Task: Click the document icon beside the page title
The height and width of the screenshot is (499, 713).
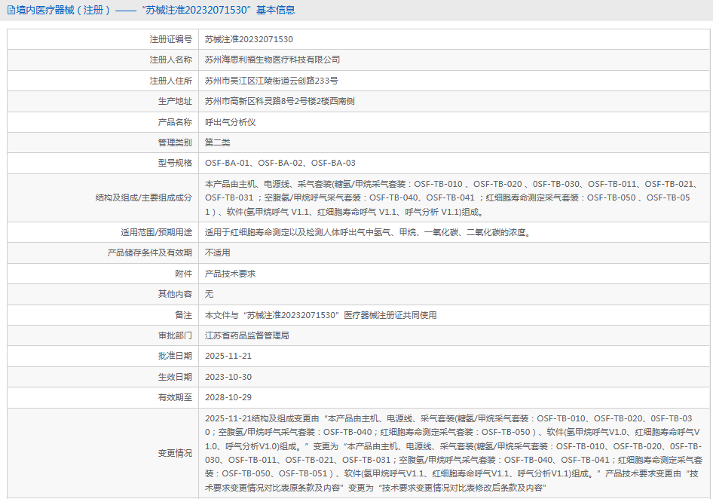Action: pyautogui.click(x=11, y=10)
